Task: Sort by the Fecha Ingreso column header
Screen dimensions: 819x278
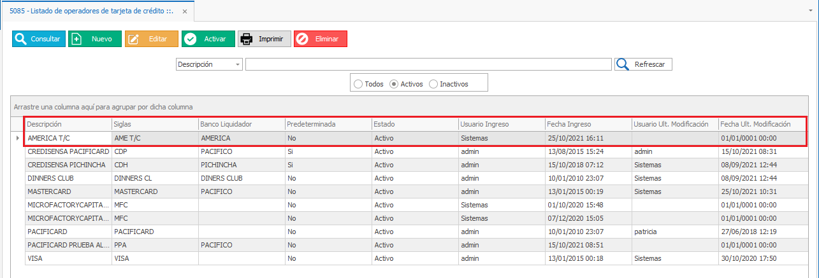Action: pos(586,124)
